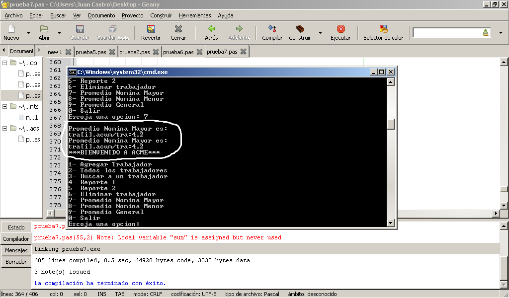Image resolution: width=509 pixels, height=298 pixels.
Task: Switch to the prueba6.pas tab
Action: [x=178, y=52]
